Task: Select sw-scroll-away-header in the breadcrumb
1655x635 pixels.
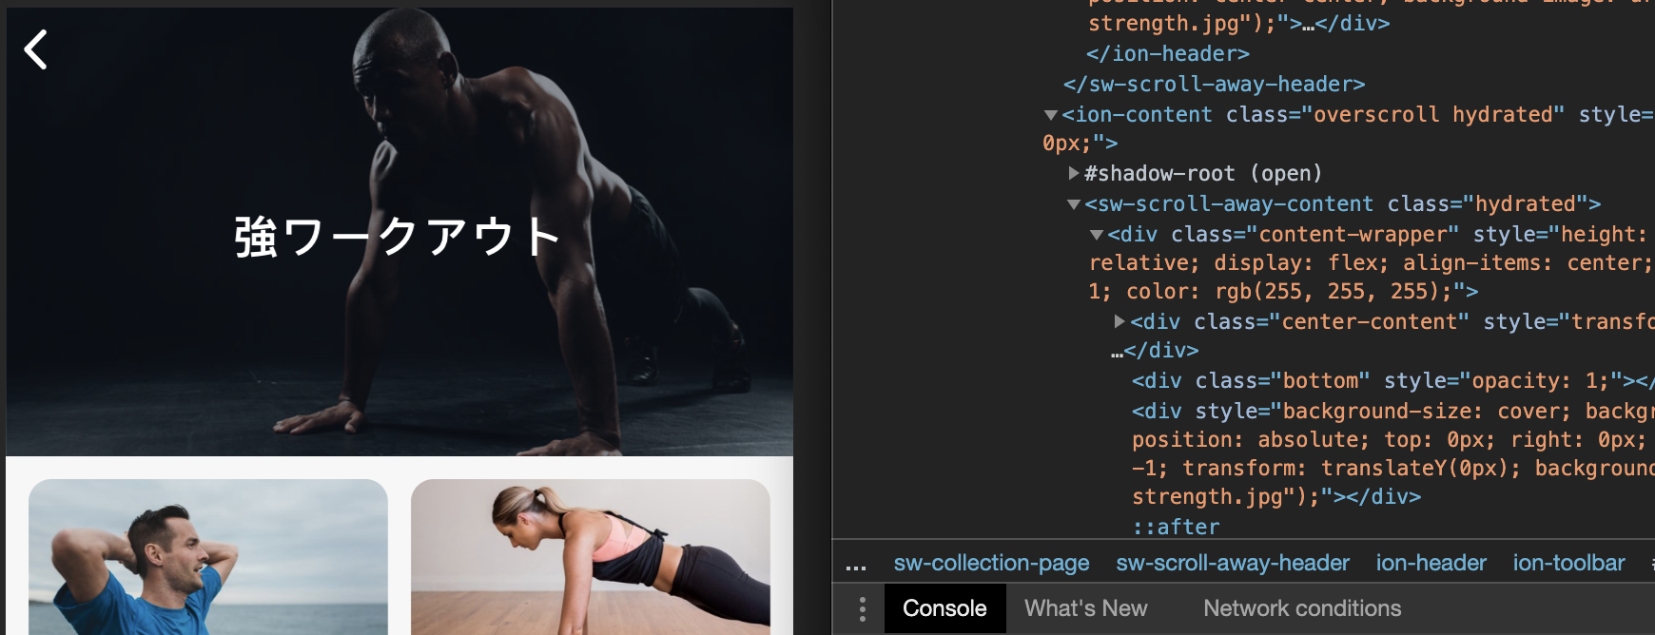Action: click(x=1233, y=563)
